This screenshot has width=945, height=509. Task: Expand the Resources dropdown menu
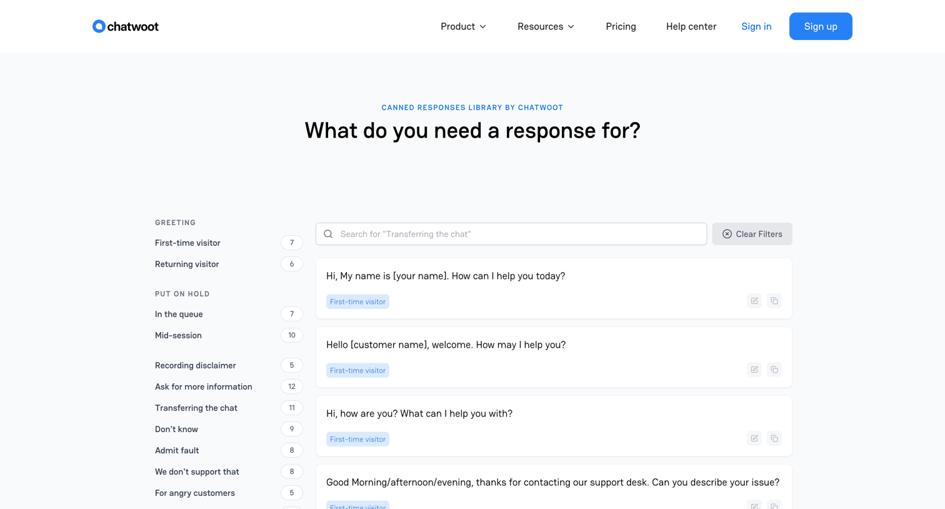click(546, 26)
